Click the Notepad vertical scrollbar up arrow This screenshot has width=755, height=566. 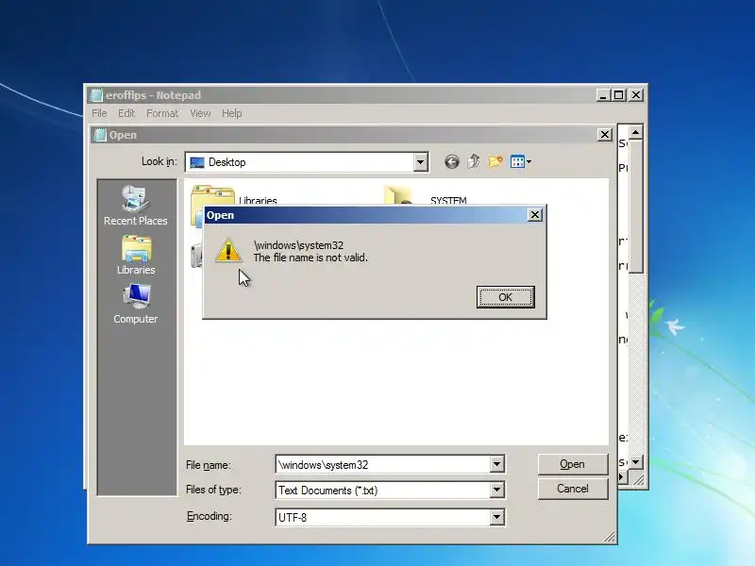(x=635, y=132)
